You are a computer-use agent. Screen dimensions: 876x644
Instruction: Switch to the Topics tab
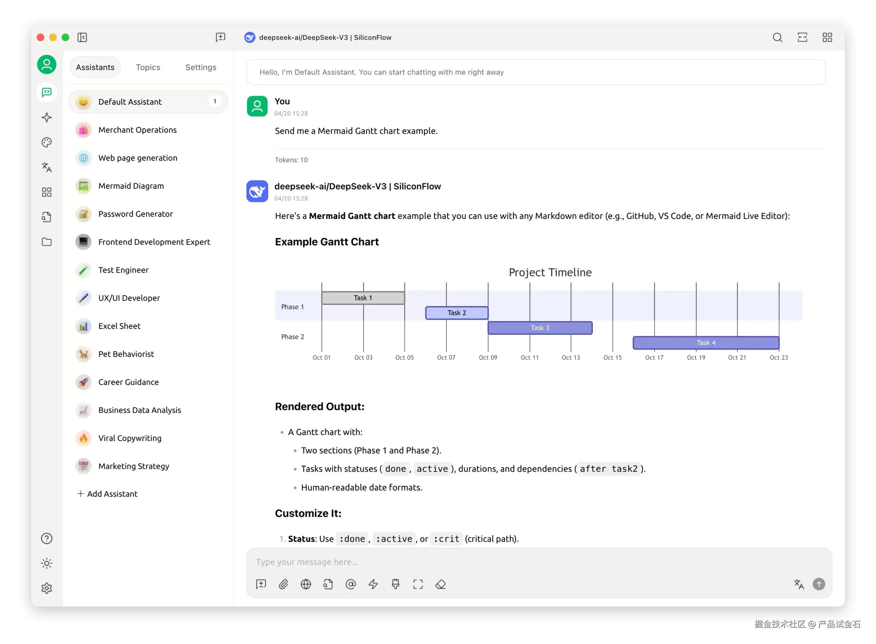[148, 67]
